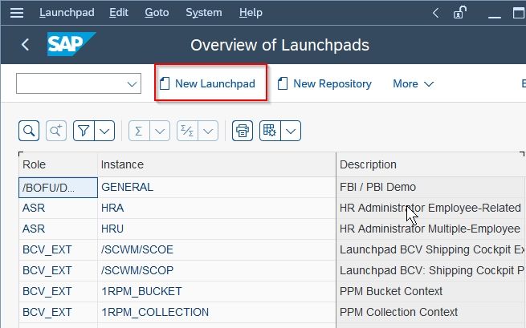This screenshot has height=328, width=526.
Task: Select the GENERAL instance cell
Action: [217, 188]
